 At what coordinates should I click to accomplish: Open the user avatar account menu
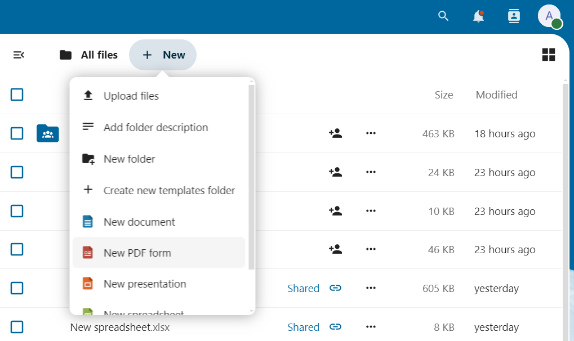(x=549, y=16)
